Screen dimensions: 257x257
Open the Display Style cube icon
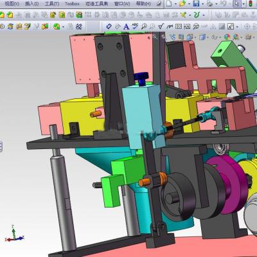click(x=202, y=37)
